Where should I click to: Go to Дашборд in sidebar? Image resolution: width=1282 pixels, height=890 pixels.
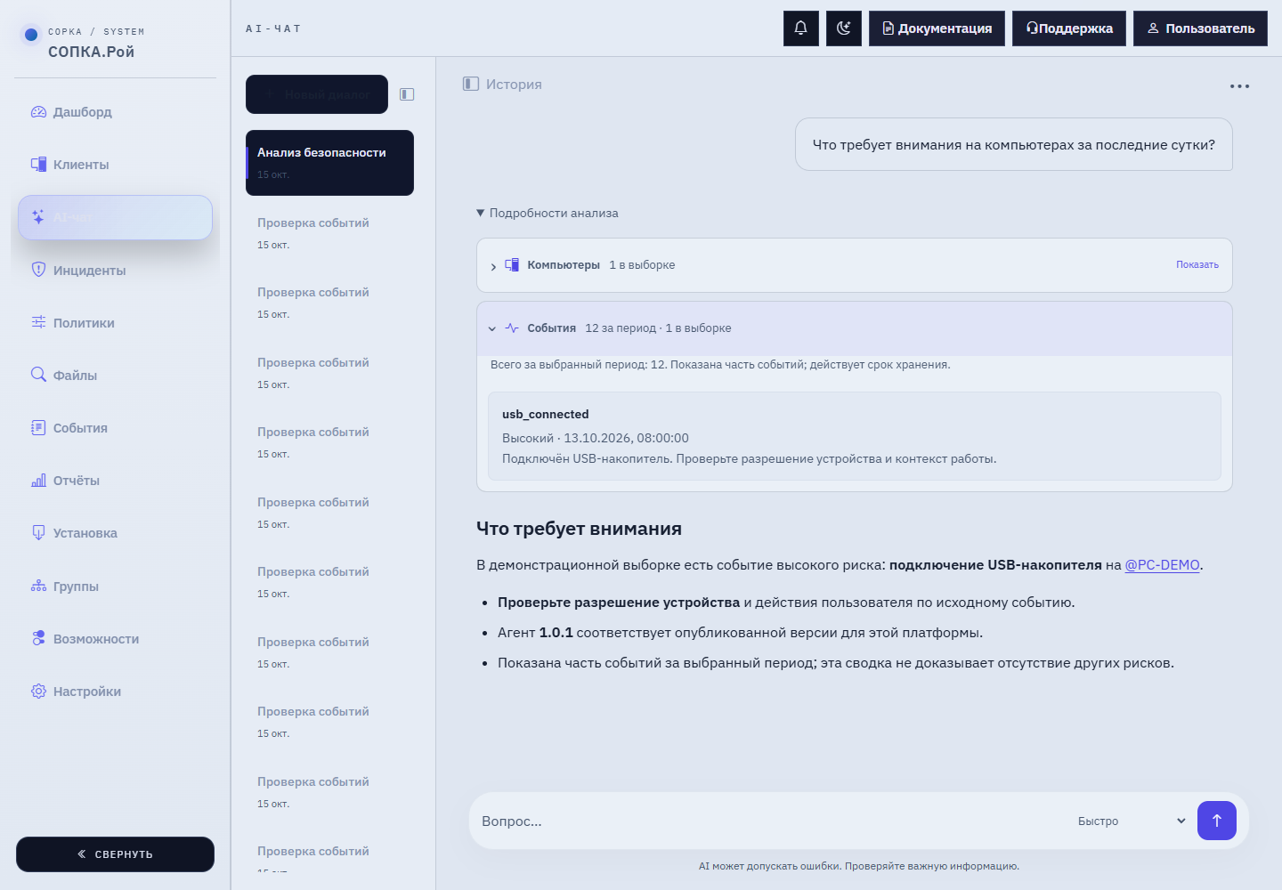tap(115, 112)
